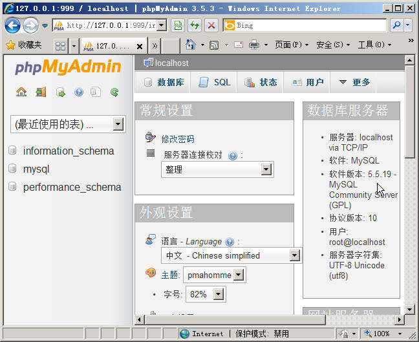Click the IE forward arrow button
The height and width of the screenshot is (342, 419).
tap(30, 26)
